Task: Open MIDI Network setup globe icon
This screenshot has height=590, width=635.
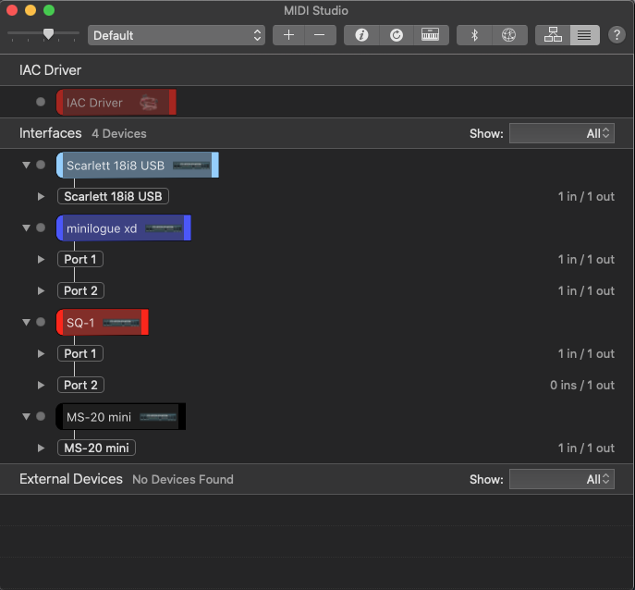Action: click(x=509, y=35)
